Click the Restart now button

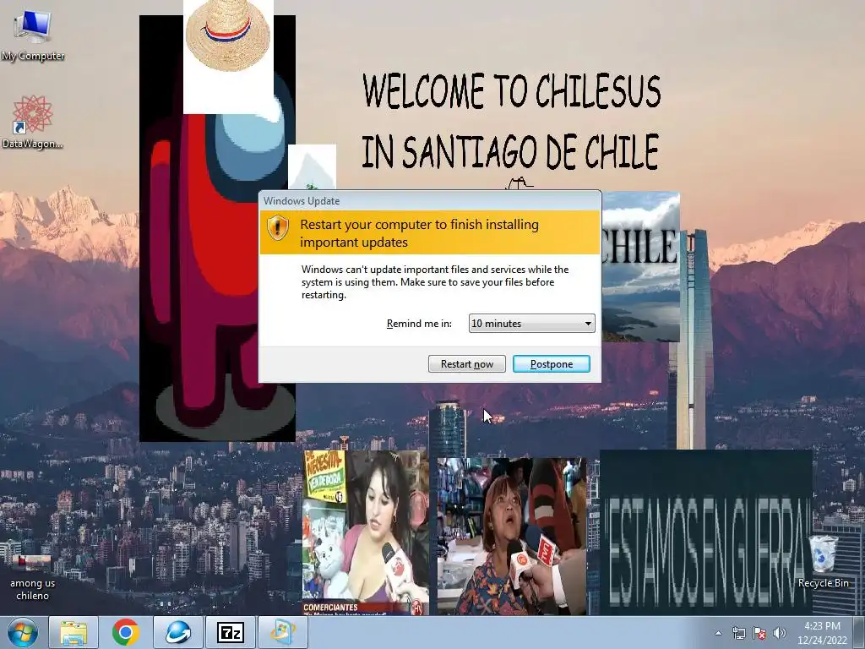[x=466, y=363]
